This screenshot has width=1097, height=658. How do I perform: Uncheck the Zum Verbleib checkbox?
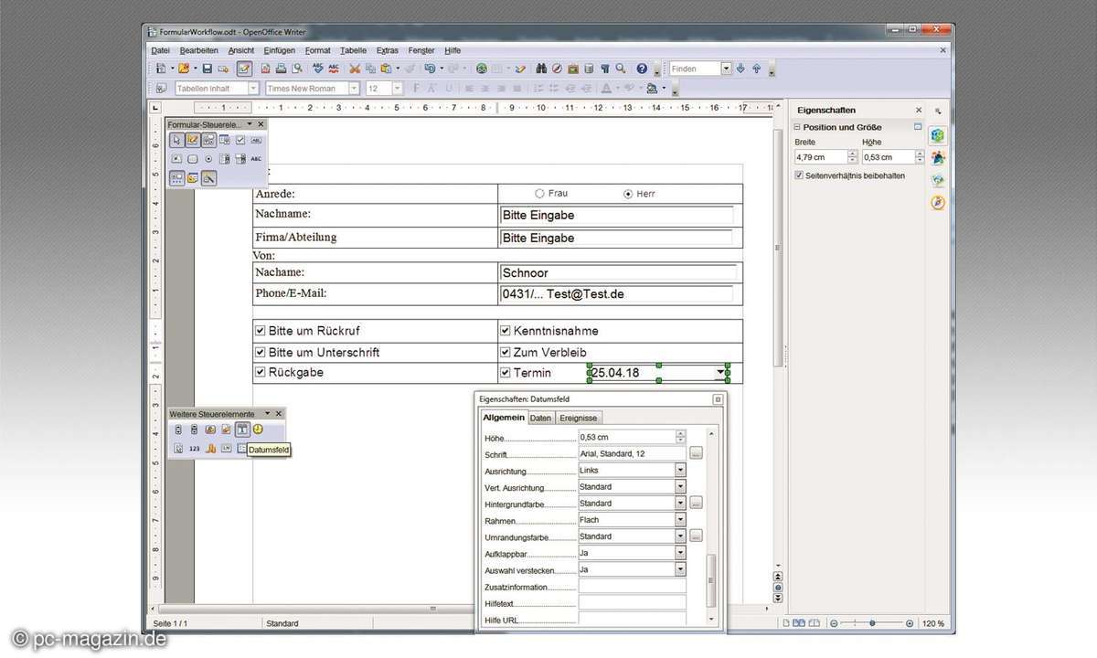(x=505, y=352)
